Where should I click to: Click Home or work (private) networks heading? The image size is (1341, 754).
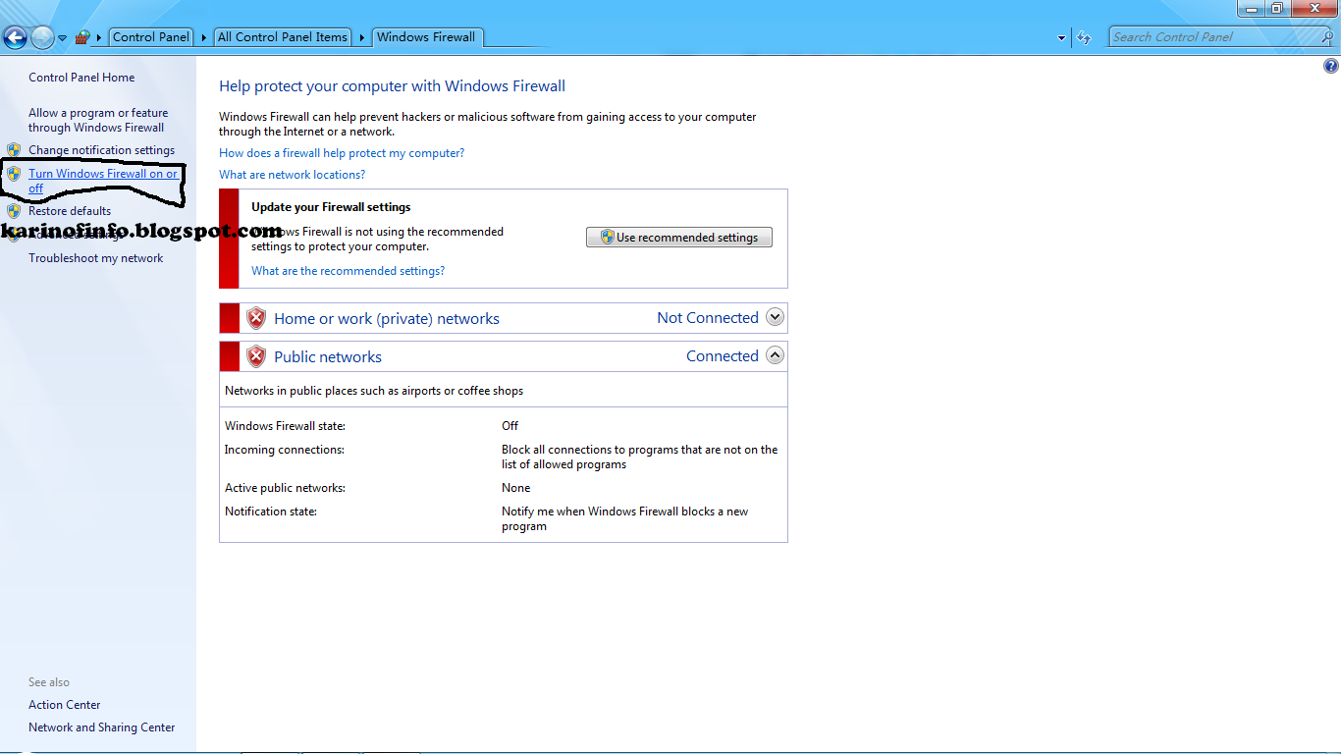tap(387, 319)
